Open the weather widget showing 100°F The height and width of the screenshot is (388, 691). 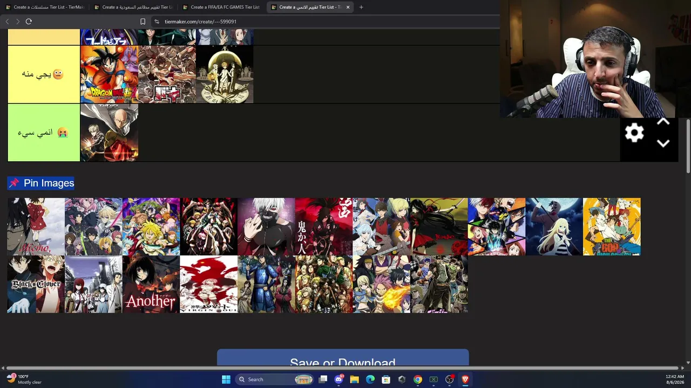pyautogui.click(x=24, y=379)
